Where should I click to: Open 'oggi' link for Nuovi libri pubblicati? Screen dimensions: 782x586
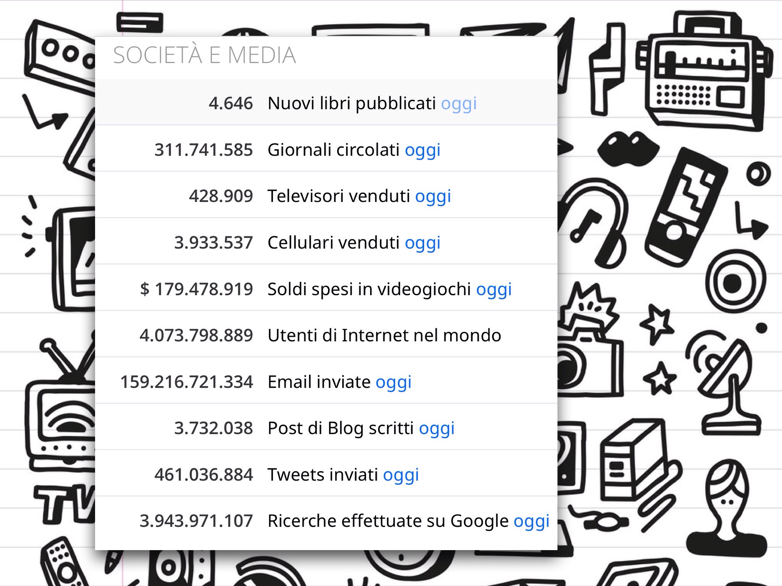coord(459,103)
